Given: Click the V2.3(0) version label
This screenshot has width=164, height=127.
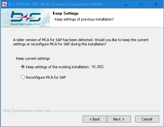Looking at the screenshot, I should click(x=97, y=67).
